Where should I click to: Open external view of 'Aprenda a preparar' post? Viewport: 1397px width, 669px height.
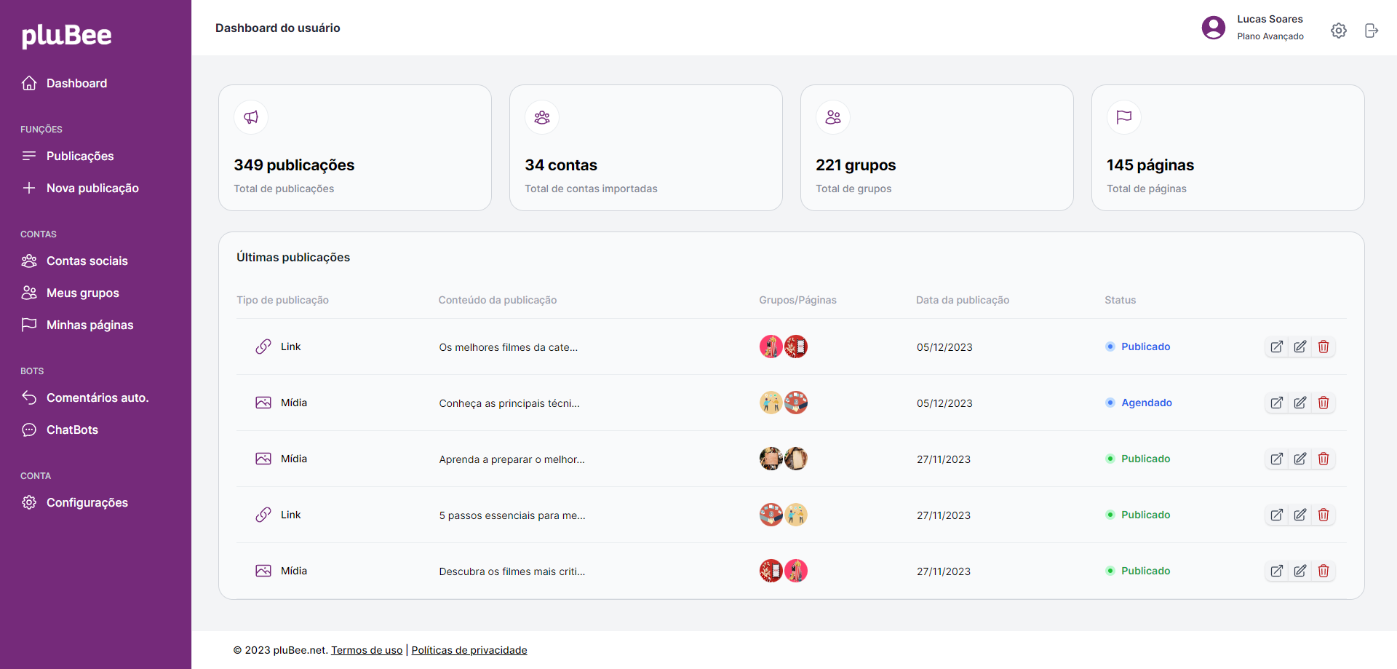pyautogui.click(x=1277, y=459)
